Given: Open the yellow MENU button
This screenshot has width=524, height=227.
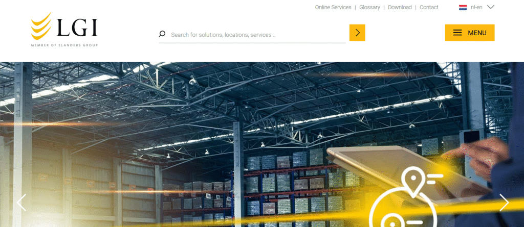Looking at the screenshot, I should tap(470, 33).
